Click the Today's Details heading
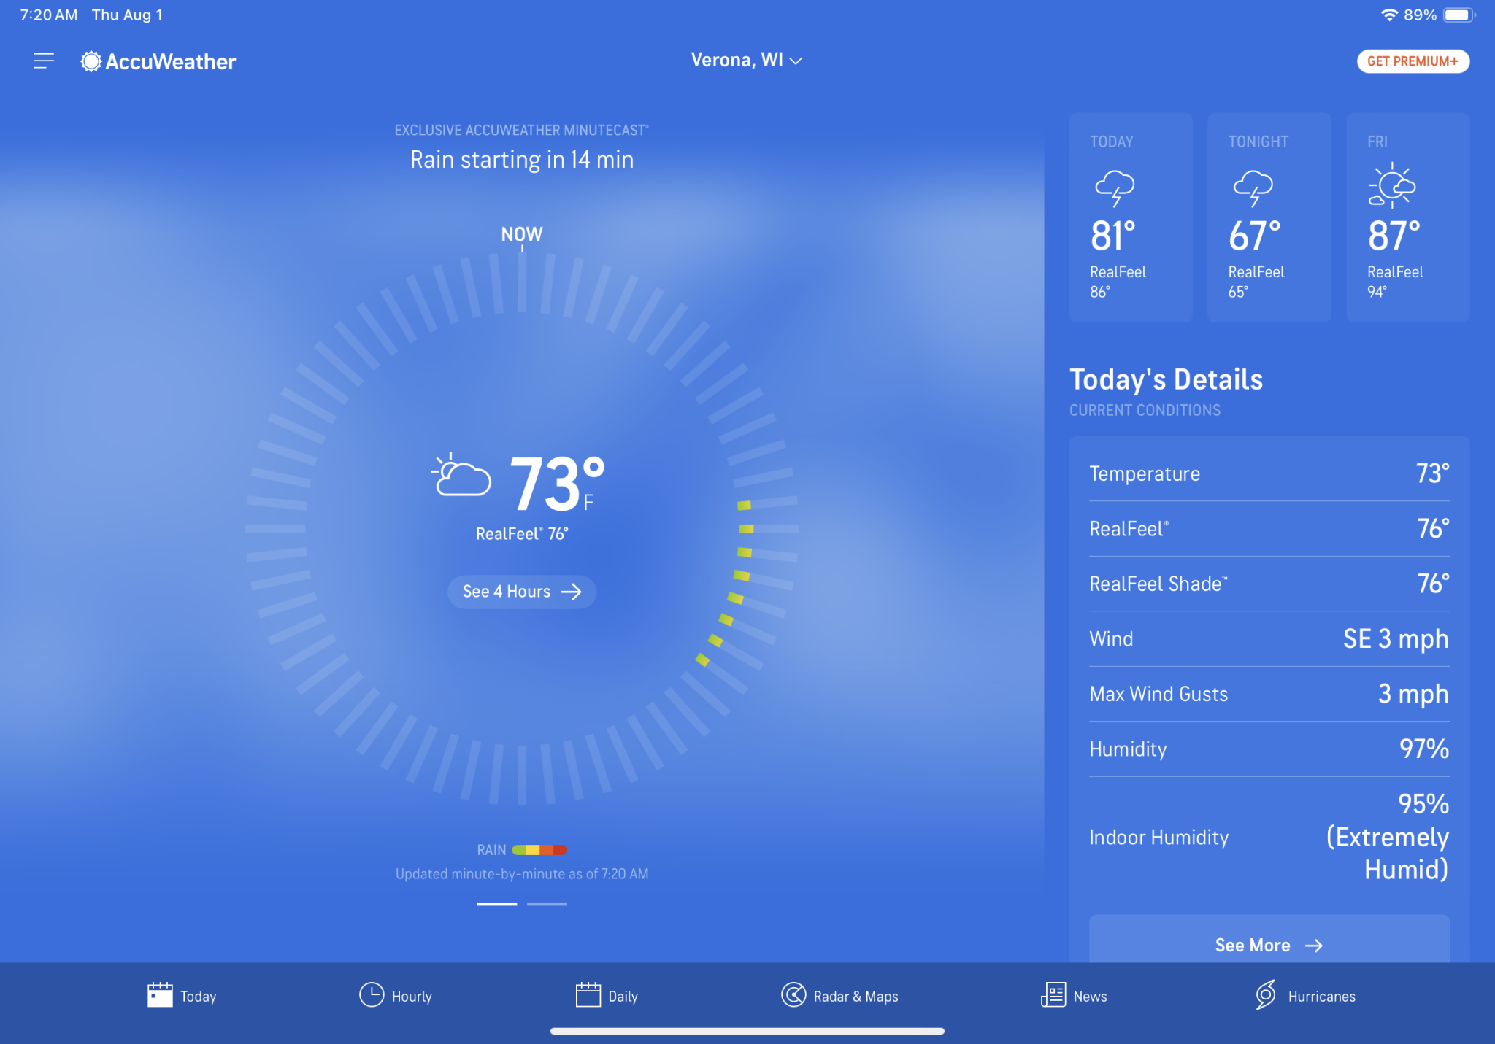 pyautogui.click(x=1166, y=380)
